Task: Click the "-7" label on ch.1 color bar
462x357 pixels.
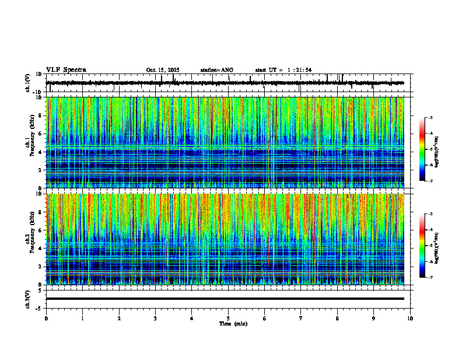Action: click(x=430, y=181)
